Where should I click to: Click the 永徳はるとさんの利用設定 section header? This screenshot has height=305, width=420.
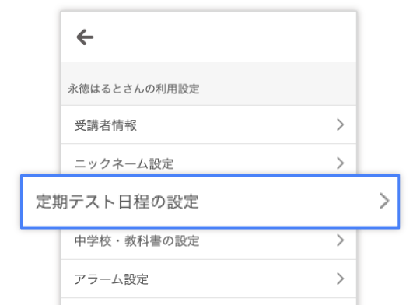134,89
